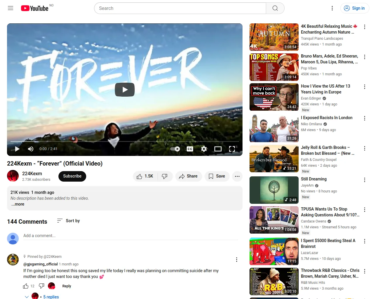Focus the Search input field
Screen dimensions: 374x299
point(180,8)
